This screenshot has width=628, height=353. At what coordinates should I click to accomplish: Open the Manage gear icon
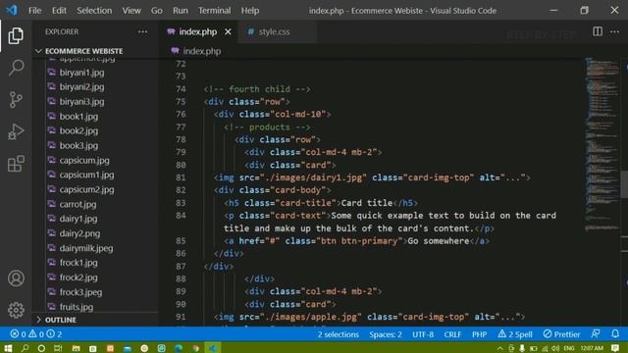point(16,310)
